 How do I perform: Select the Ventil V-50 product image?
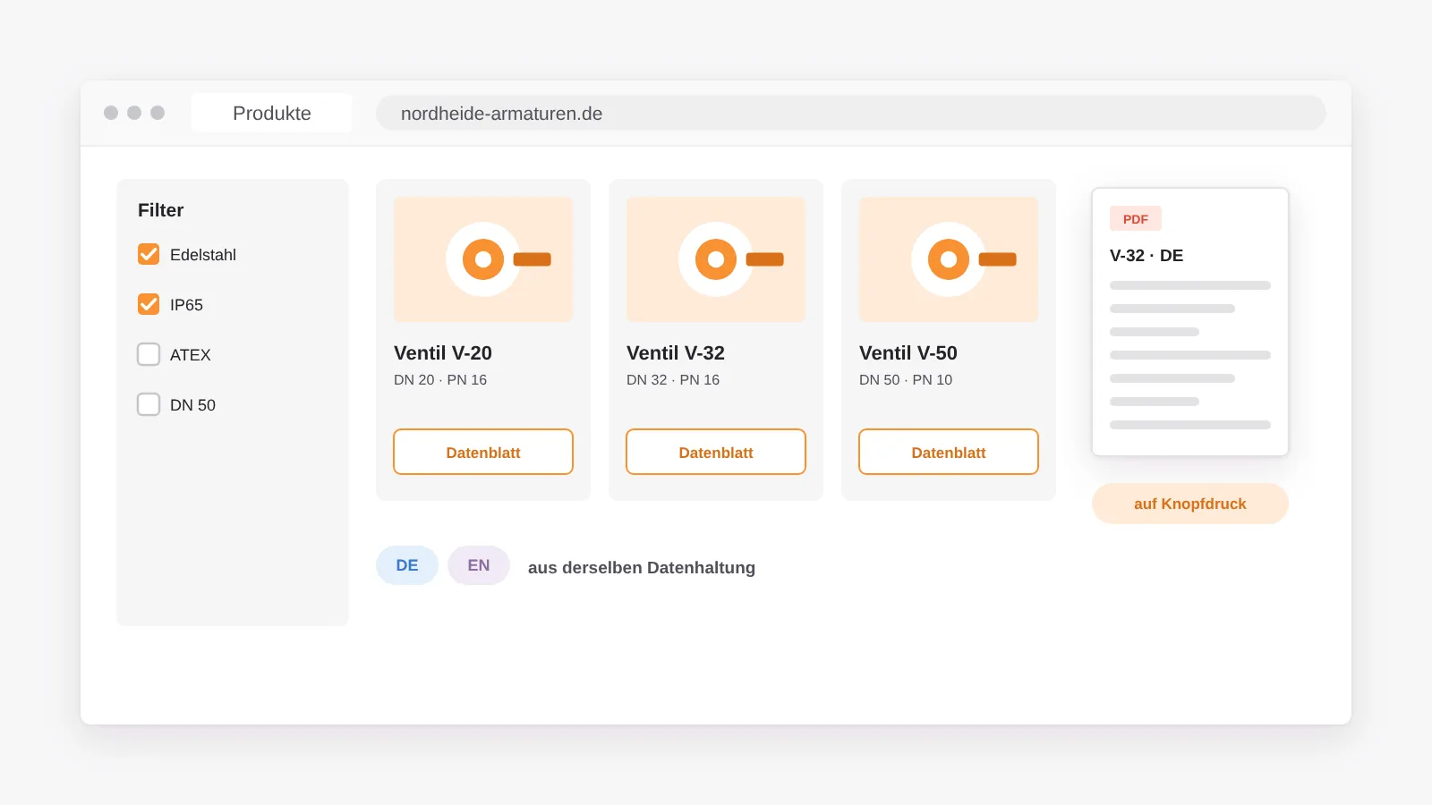pyautogui.click(x=949, y=259)
